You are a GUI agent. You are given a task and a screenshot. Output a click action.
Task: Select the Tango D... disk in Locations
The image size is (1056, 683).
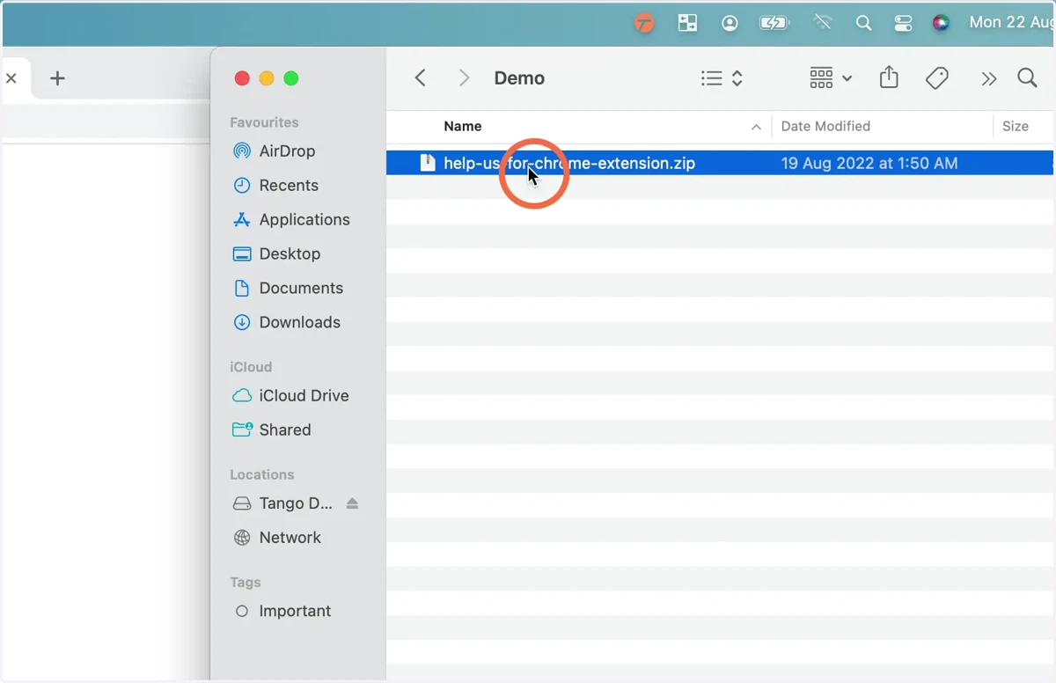tap(282, 504)
